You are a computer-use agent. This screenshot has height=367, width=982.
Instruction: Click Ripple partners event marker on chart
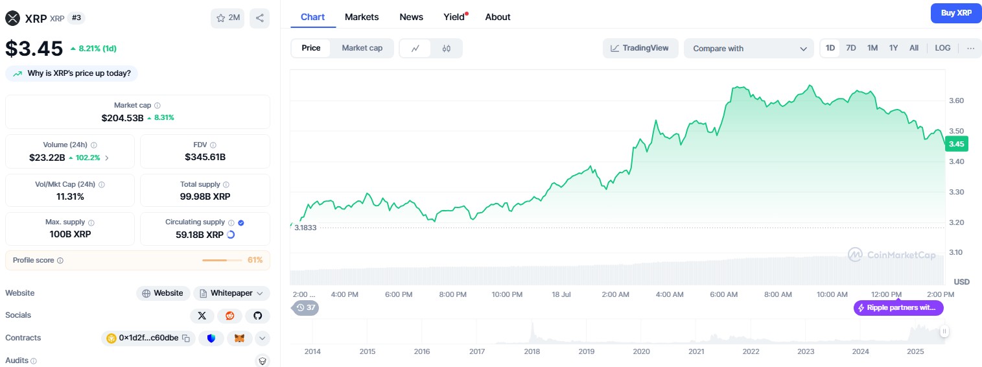898,307
